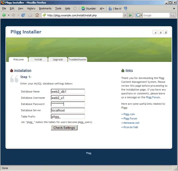Minimize the Firefox window

pyautogui.click(x=166, y=2)
